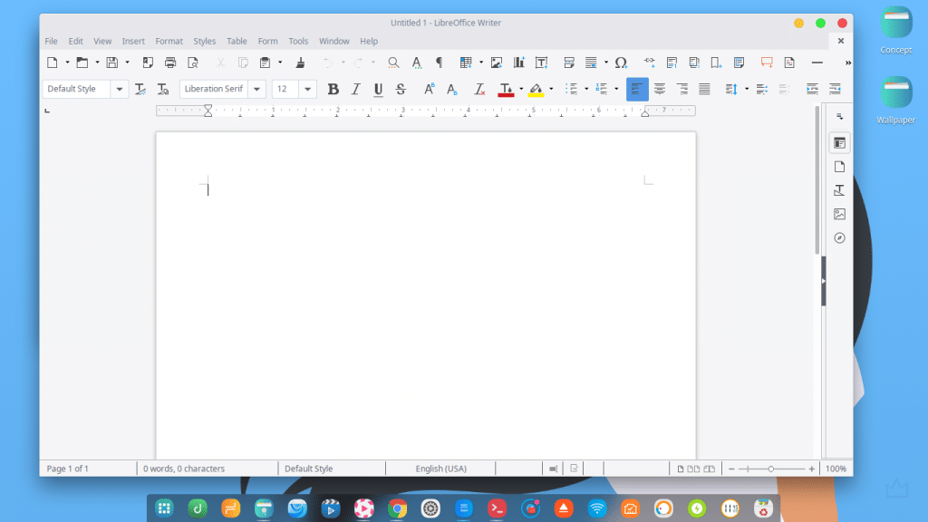
Task: Adjust the zoom slider handle
Action: tap(770, 469)
